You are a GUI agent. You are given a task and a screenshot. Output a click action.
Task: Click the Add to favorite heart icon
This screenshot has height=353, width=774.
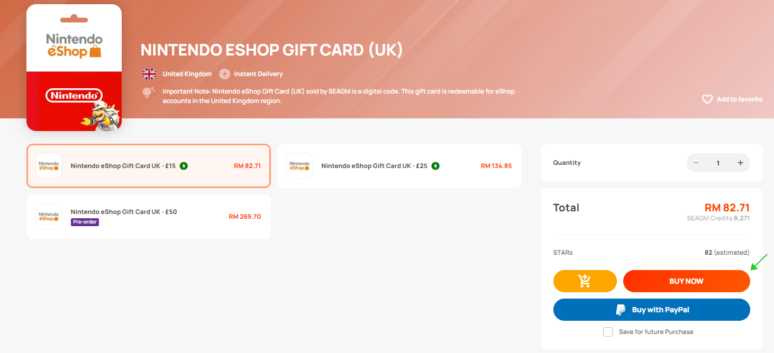pyautogui.click(x=707, y=99)
